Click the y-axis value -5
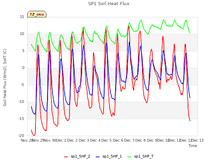The width and height of the screenshot is (218, 163). point(22,85)
